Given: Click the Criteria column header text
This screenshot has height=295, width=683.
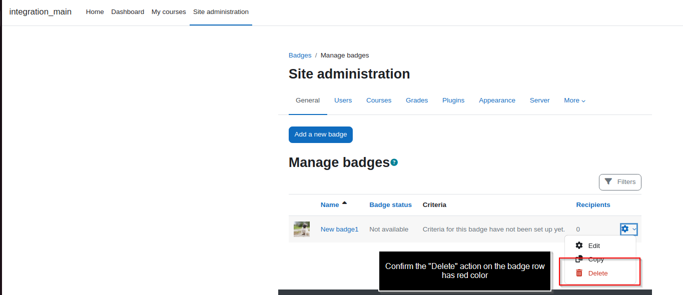Looking at the screenshot, I should (434, 205).
